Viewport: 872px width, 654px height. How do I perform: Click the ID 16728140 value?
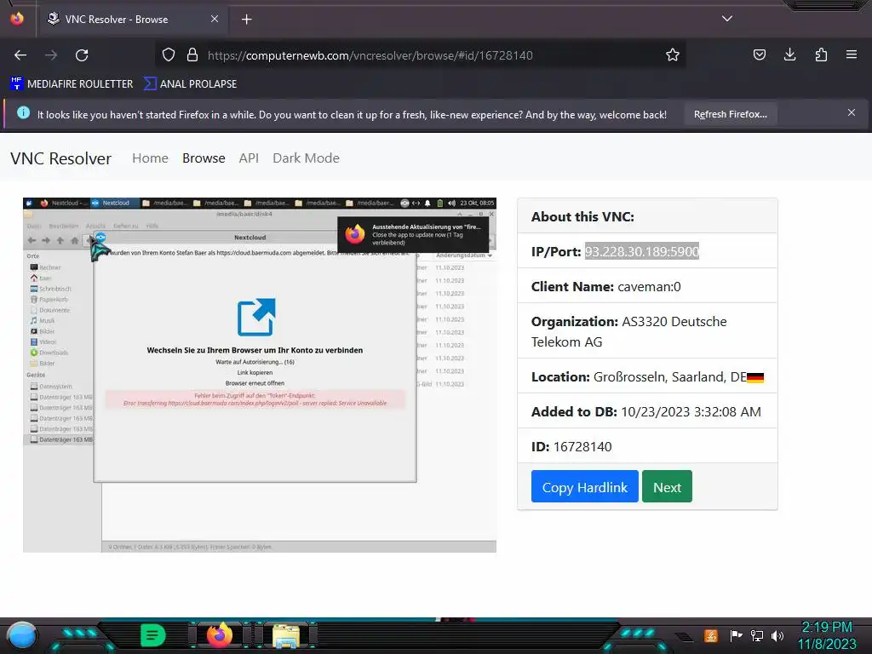pyautogui.click(x=582, y=446)
